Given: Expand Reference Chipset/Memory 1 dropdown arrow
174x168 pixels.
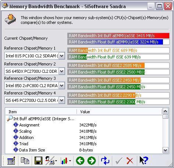Looking at the screenshot, I should coord(61,56).
